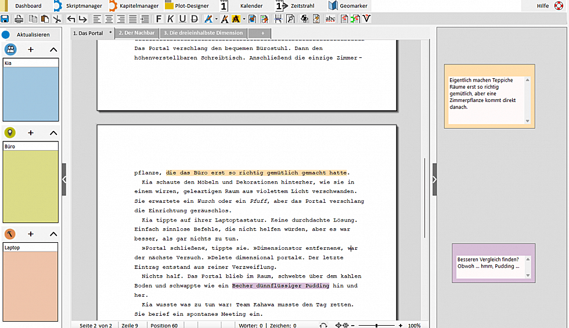
Task: Click the zoom slider in status bar
Action: click(377, 325)
